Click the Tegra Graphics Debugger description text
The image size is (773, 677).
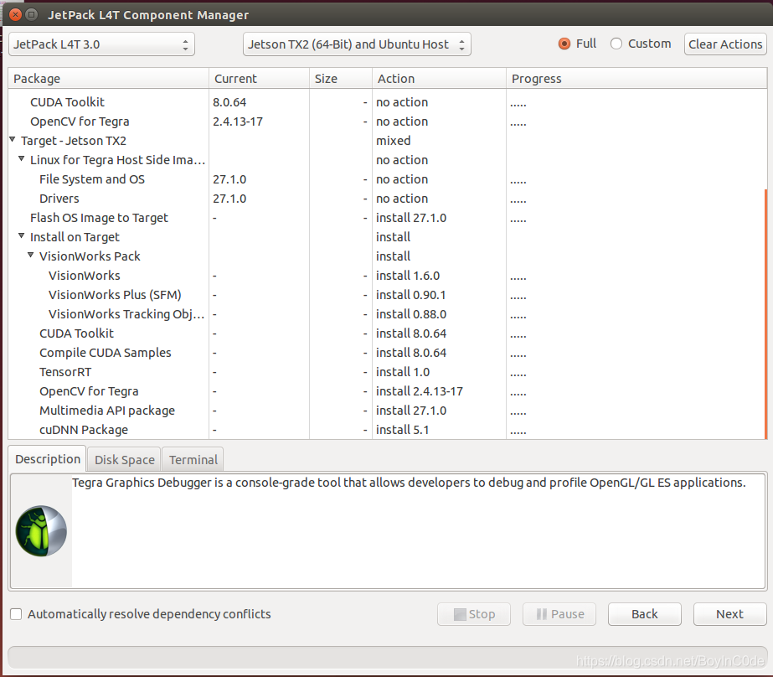tap(409, 483)
